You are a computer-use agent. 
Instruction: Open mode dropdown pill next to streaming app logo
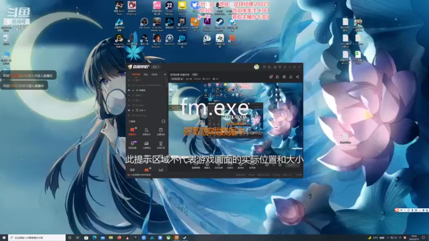pyautogui.click(x=156, y=67)
